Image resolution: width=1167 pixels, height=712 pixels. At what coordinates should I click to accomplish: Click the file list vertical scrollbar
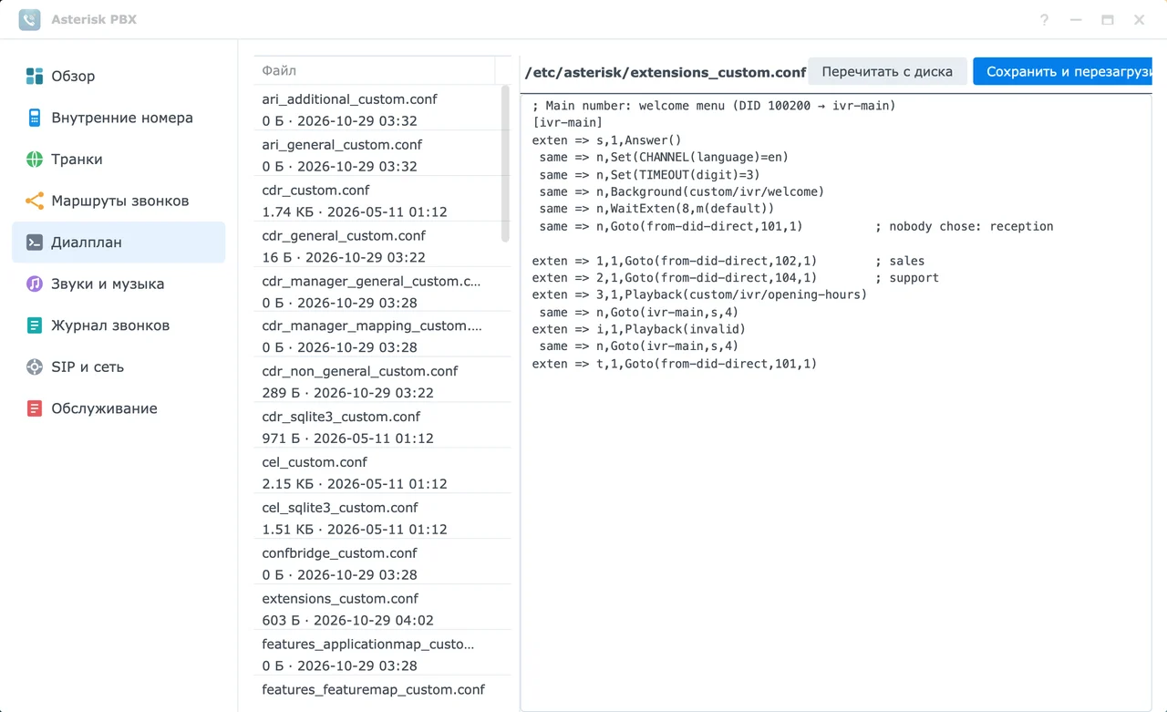[506, 164]
